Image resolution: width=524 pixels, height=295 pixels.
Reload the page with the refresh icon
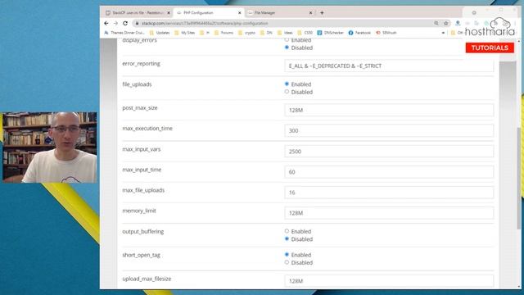tap(125, 24)
